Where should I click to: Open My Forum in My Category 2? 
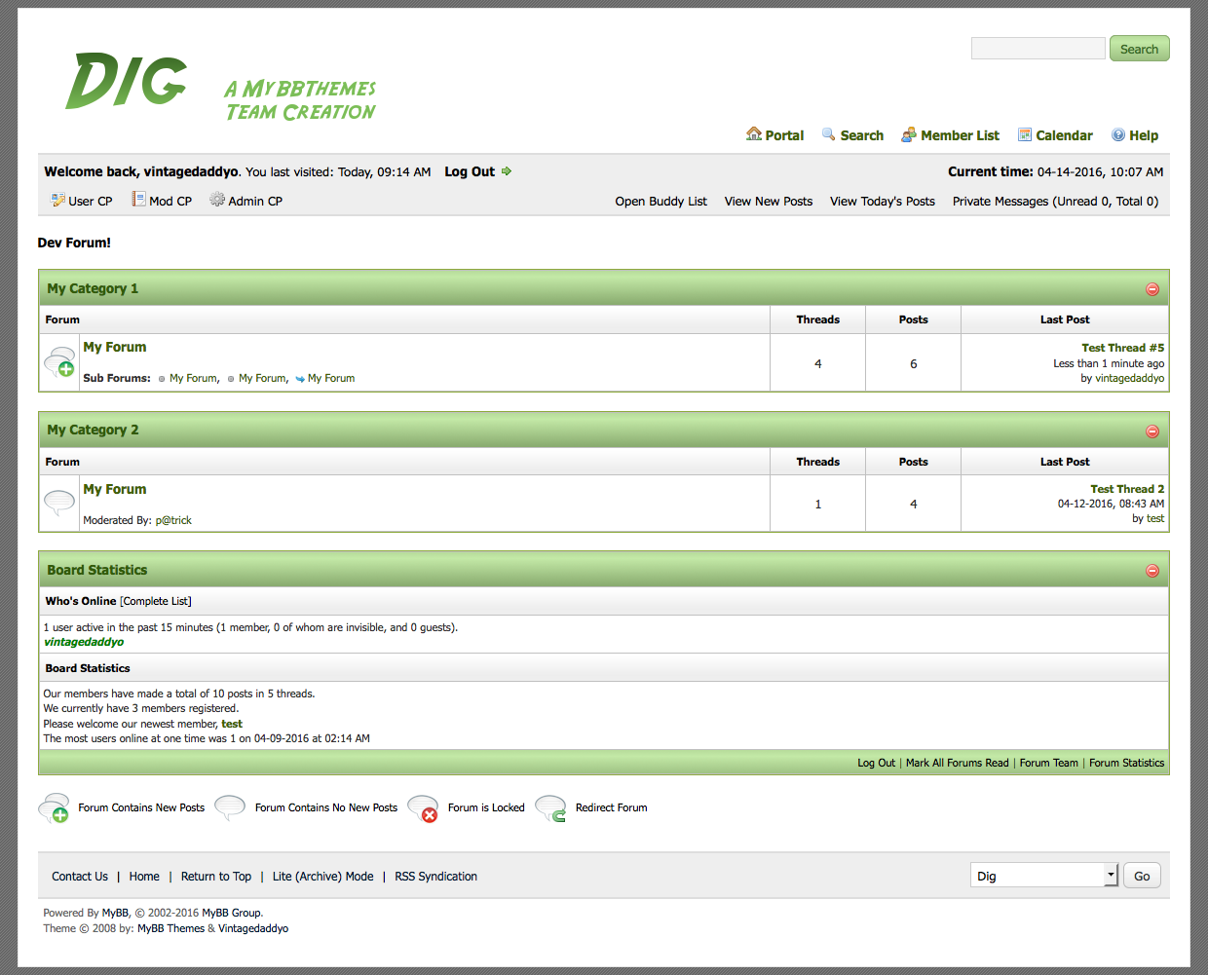(x=115, y=489)
